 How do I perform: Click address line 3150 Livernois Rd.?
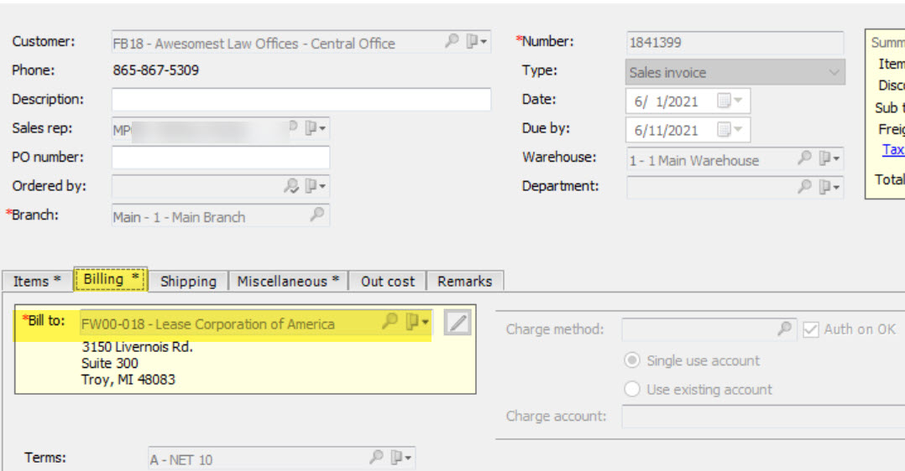(x=138, y=347)
